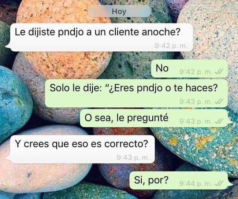Tap the "Hoy" date label

119,11
